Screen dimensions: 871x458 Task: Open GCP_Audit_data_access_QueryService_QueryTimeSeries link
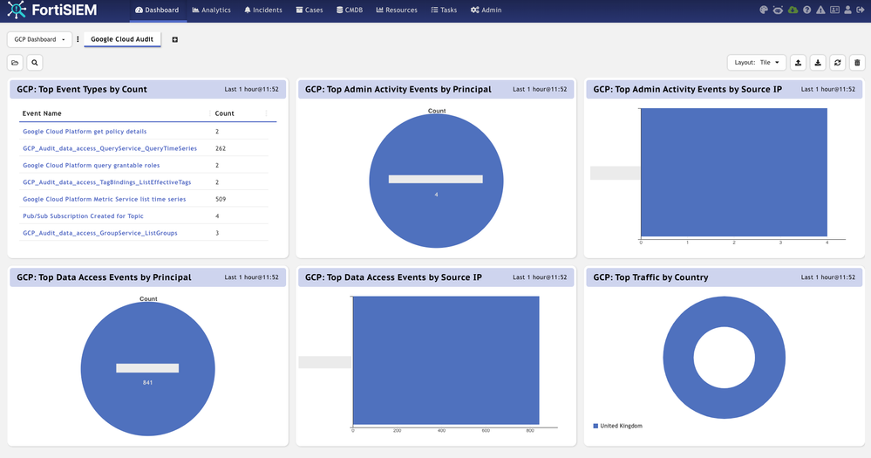(x=110, y=148)
